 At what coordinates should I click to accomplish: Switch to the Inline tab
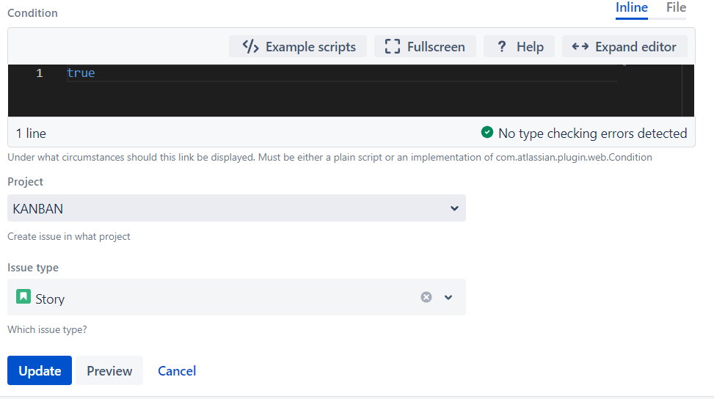[631, 8]
